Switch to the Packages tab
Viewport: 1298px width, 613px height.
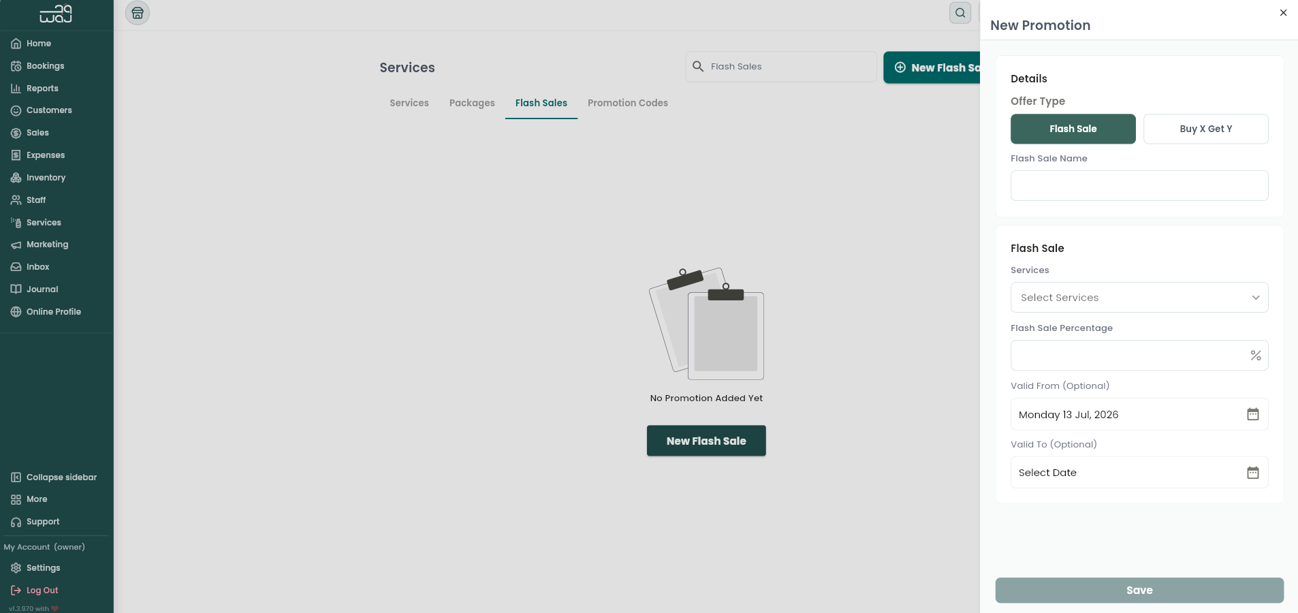472,103
